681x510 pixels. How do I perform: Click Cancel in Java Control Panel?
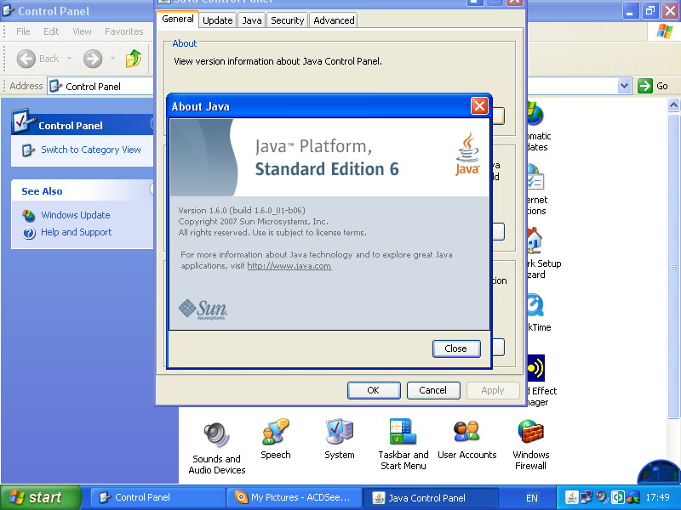click(433, 390)
